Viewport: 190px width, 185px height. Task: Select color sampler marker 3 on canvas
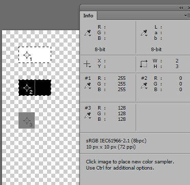27,121
